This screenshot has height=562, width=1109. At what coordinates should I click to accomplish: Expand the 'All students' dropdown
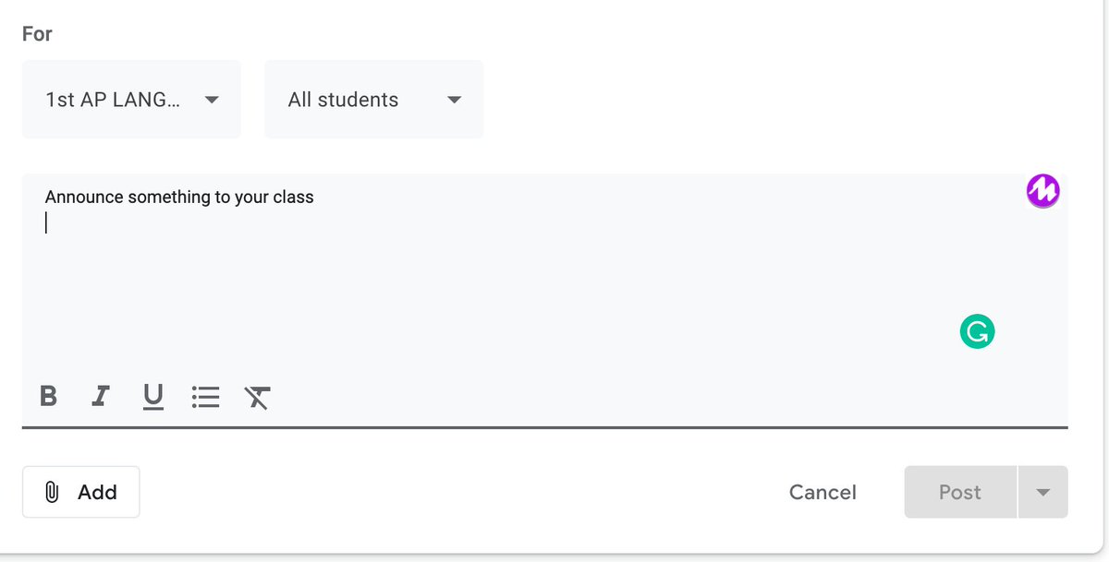click(373, 100)
